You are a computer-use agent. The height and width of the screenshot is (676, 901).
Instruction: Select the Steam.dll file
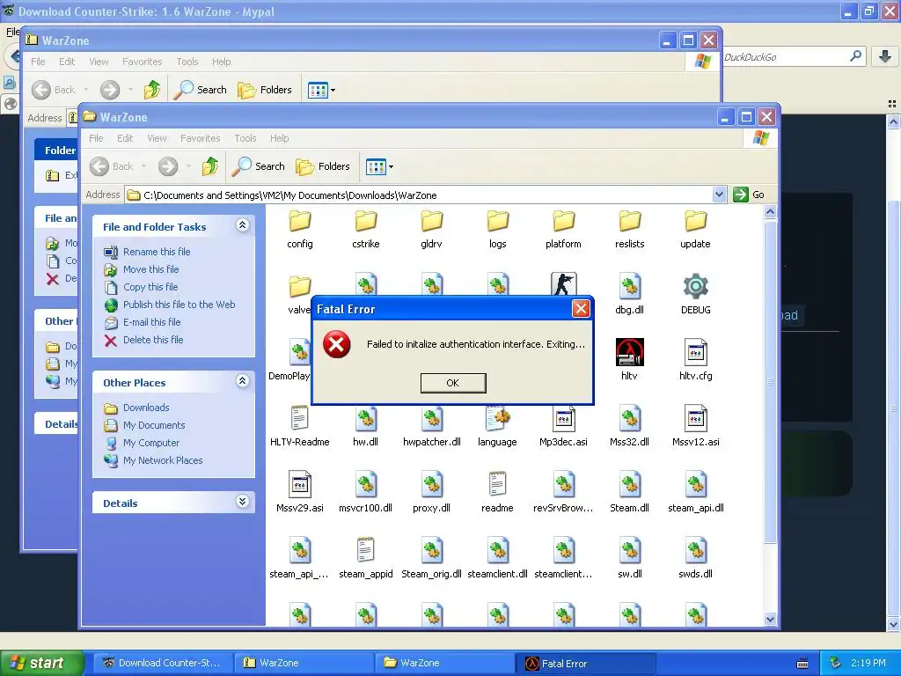pyautogui.click(x=629, y=492)
